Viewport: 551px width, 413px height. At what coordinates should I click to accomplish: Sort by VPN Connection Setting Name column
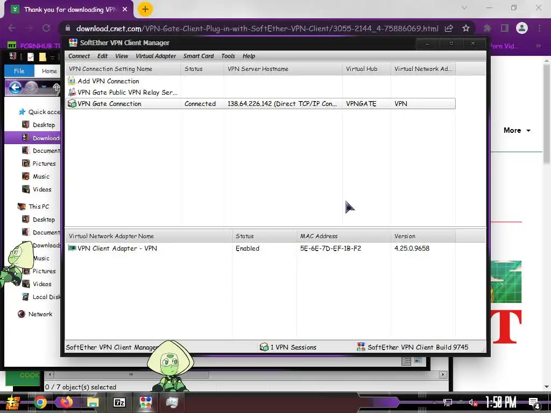[x=123, y=69]
